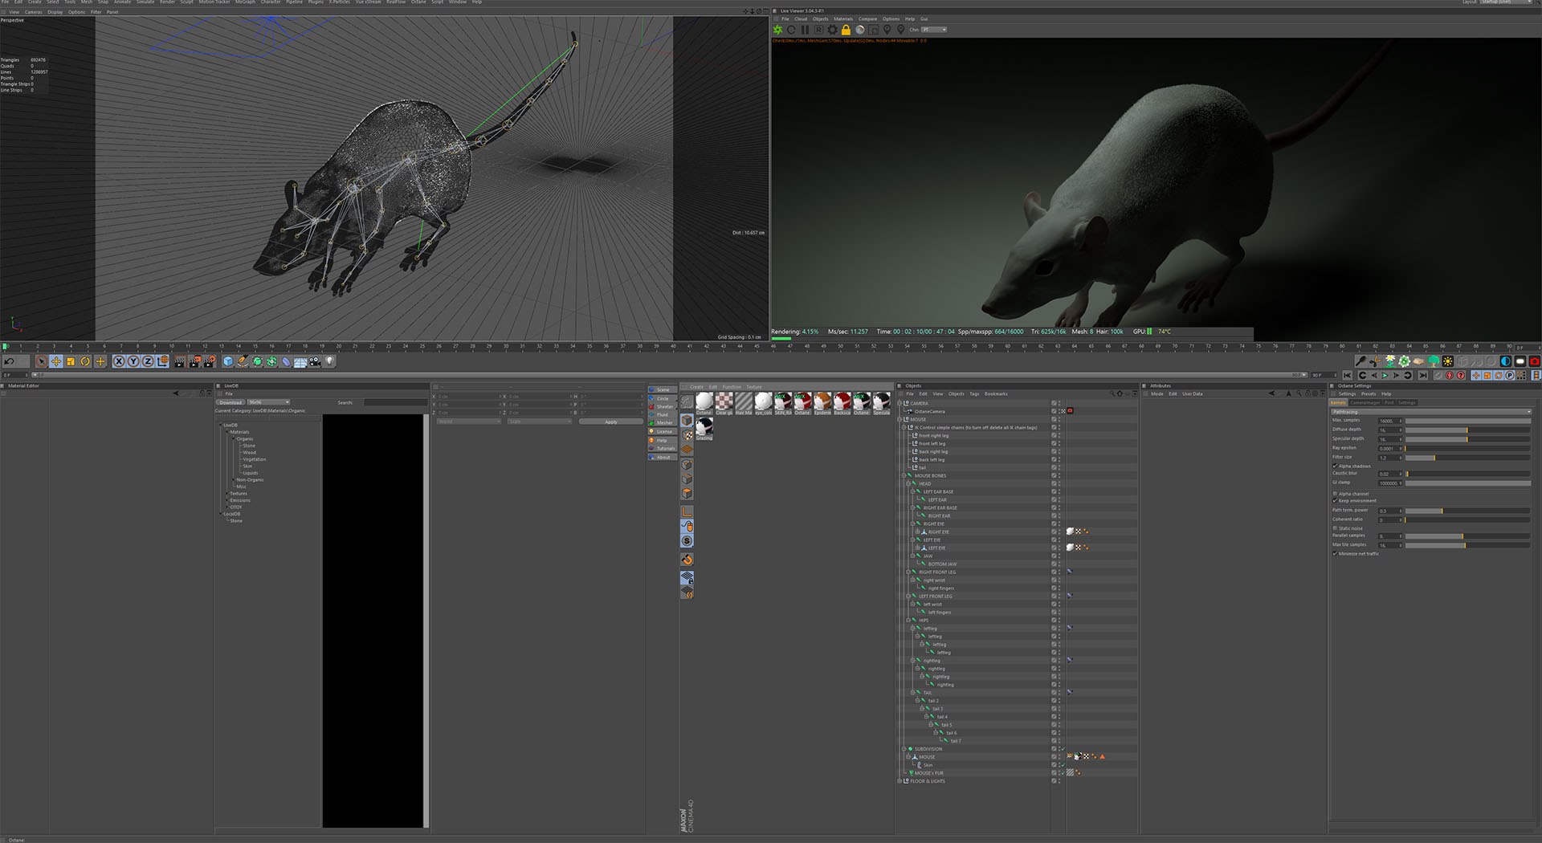Image resolution: width=1542 pixels, height=843 pixels.
Task: Pause the render in Live Viewer
Action: (805, 30)
